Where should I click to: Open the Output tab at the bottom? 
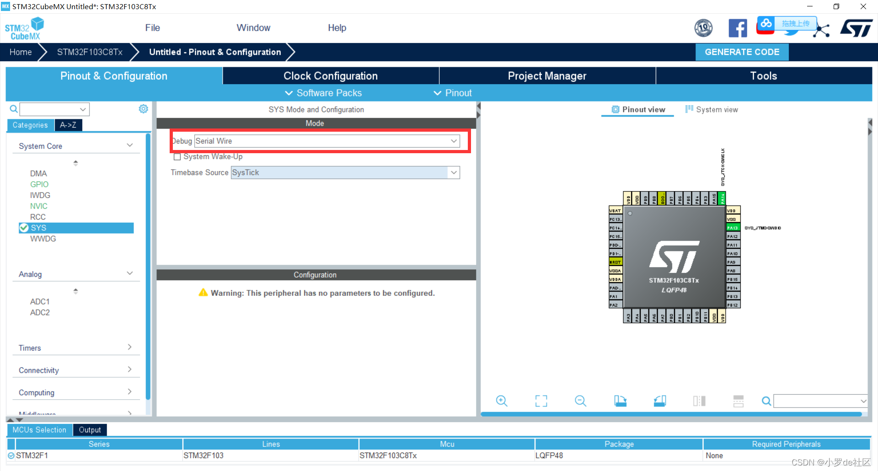(x=90, y=430)
